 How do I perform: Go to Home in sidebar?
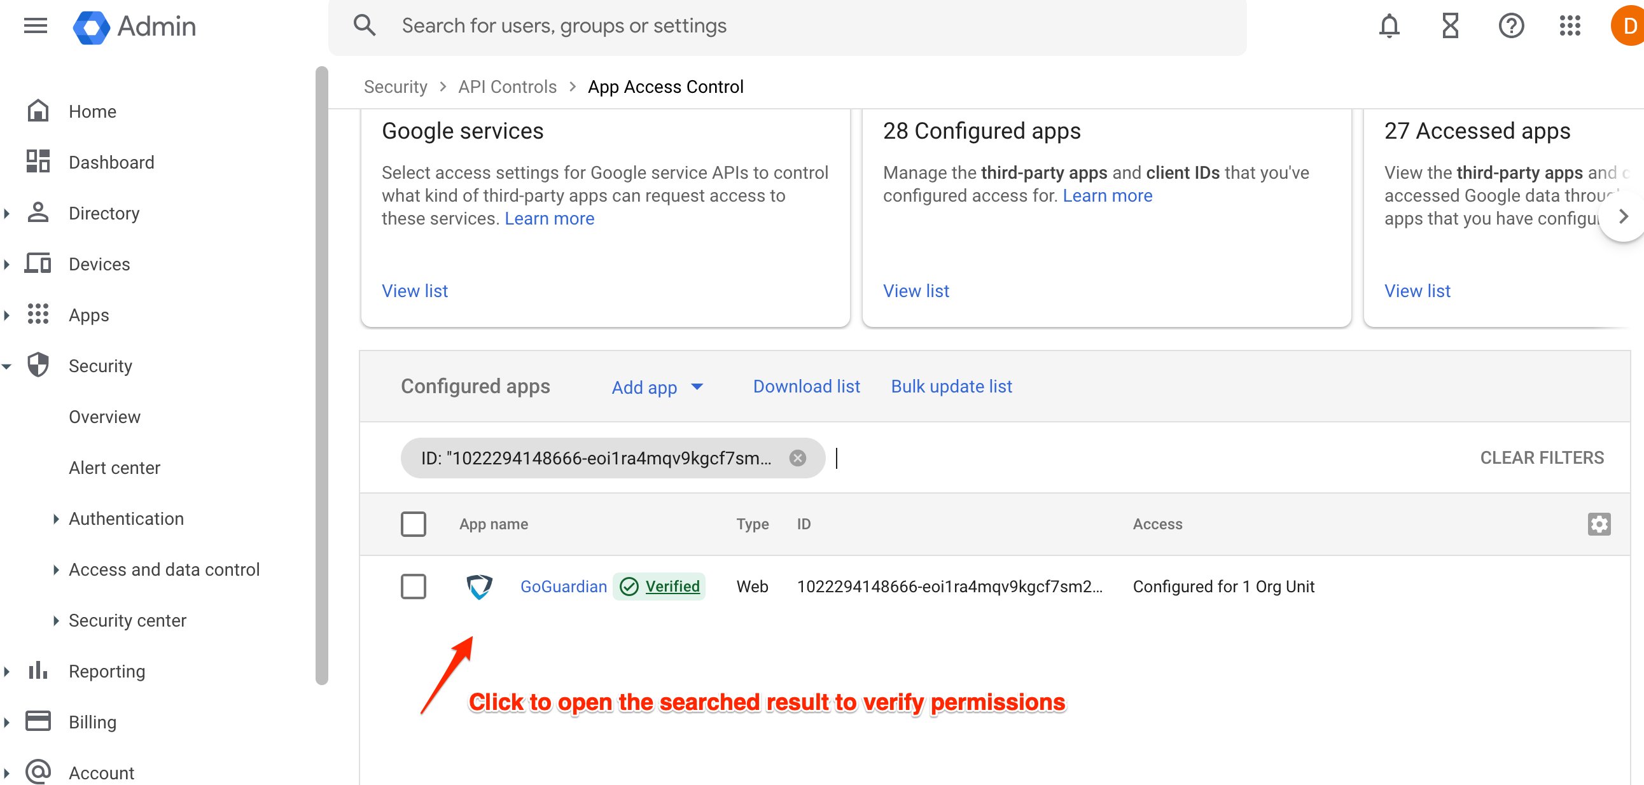pyautogui.click(x=92, y=111)
